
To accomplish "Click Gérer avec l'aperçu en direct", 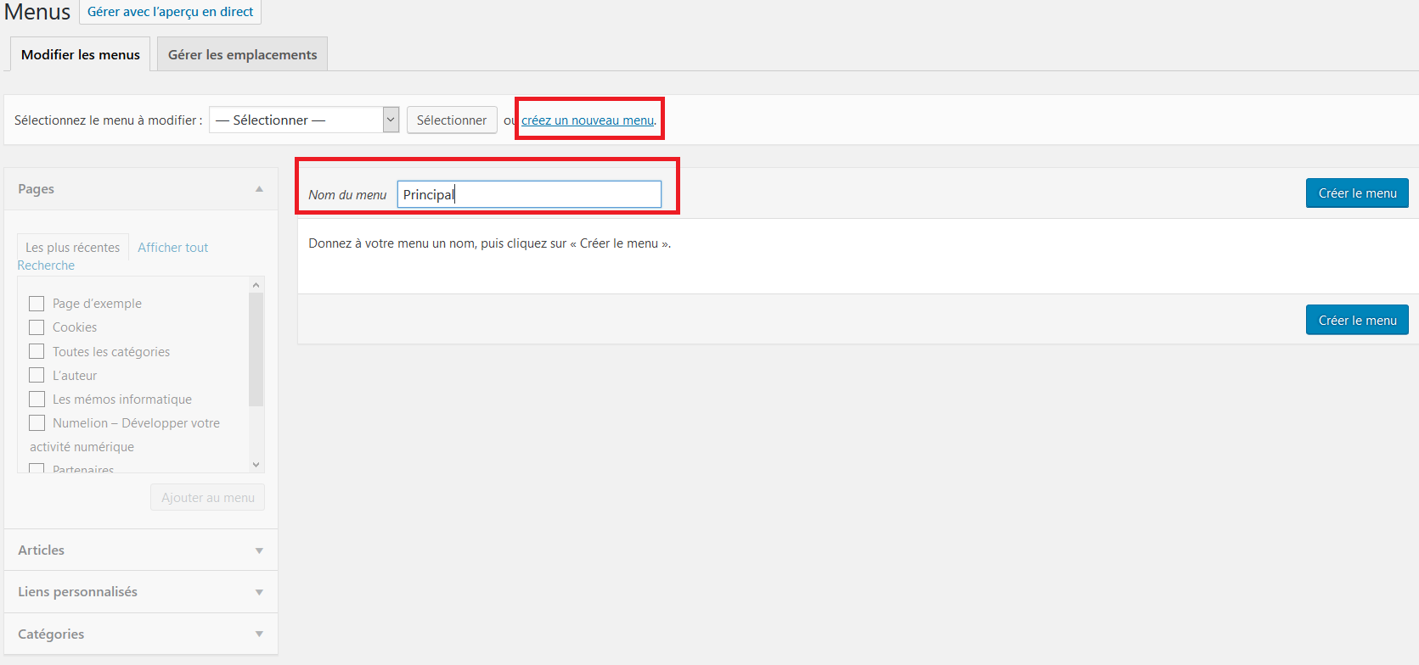I will (x=171, y=12).
